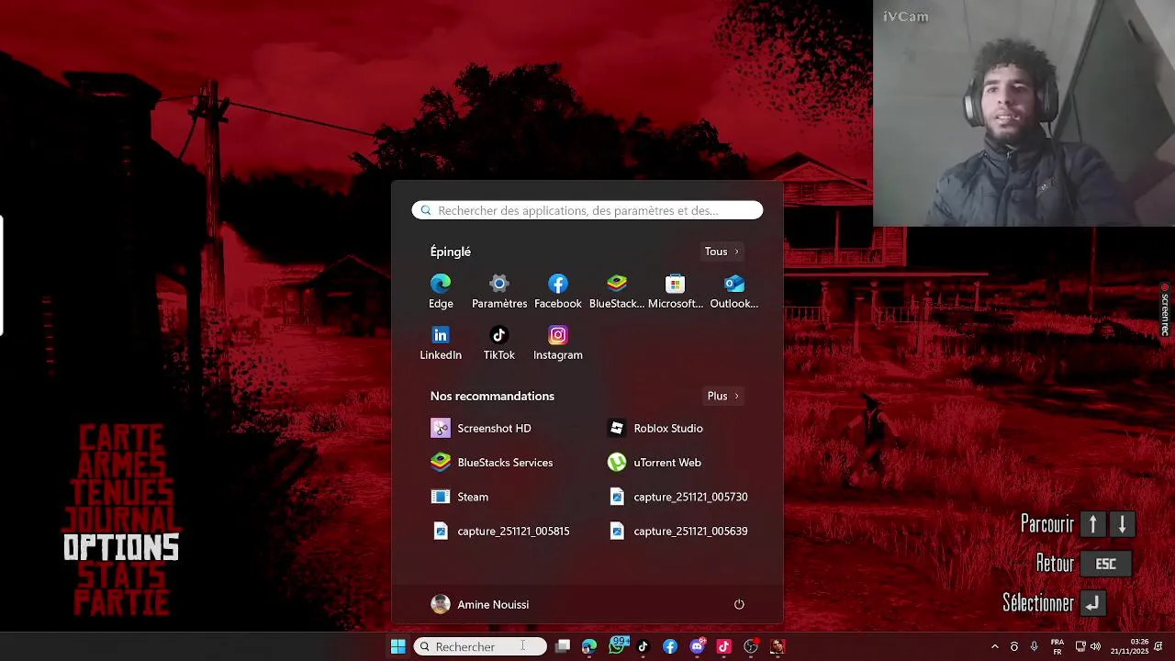This screenshot has width=1175, height=661.
Task: Click the Retour ESC button
Action: [1105, 564]
